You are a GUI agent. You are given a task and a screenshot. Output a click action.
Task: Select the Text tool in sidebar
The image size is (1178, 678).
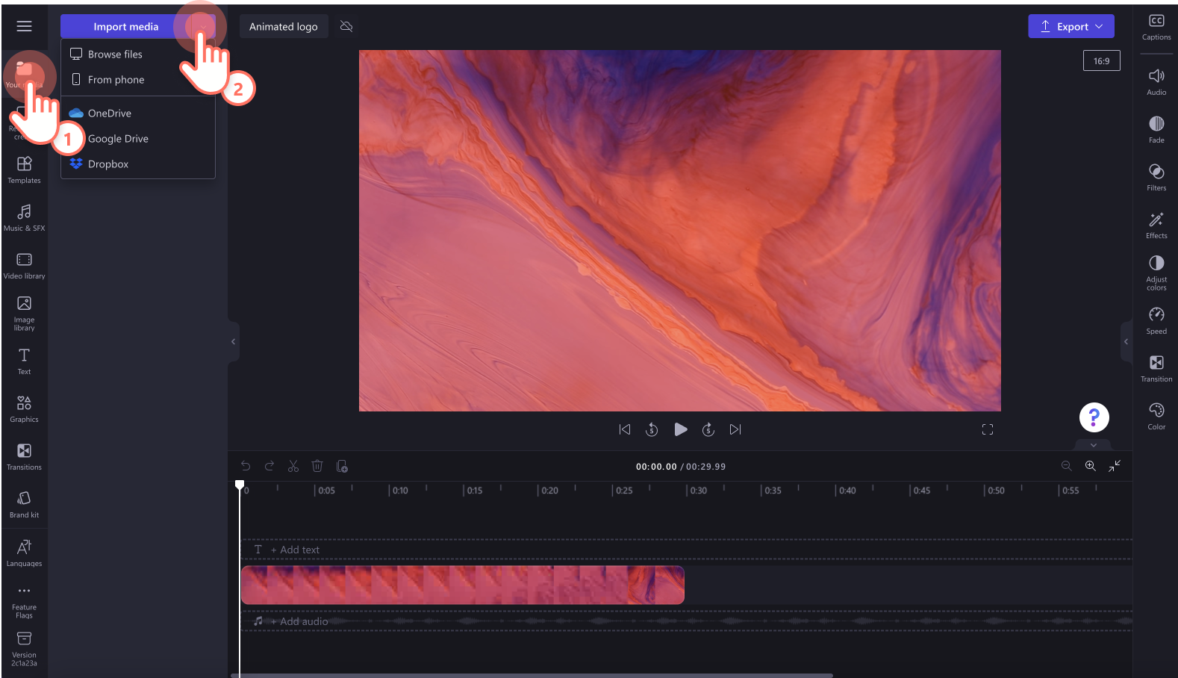24,361
